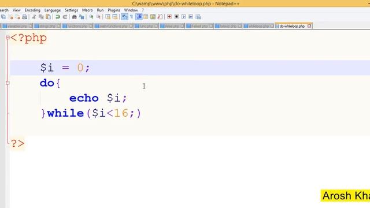Click the Save All toolbar icon
The image size is (370, 208).
[x=3, y=17]
